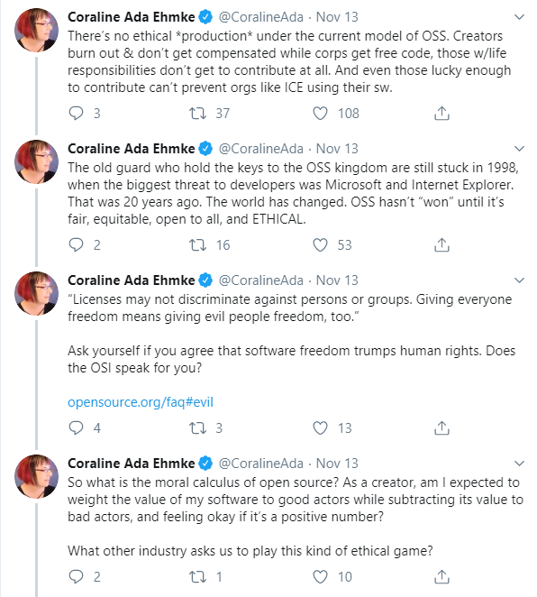Expand the chevron on the moral calculus tweet
The width and height of the screenshot is (537, 597).
519,464
